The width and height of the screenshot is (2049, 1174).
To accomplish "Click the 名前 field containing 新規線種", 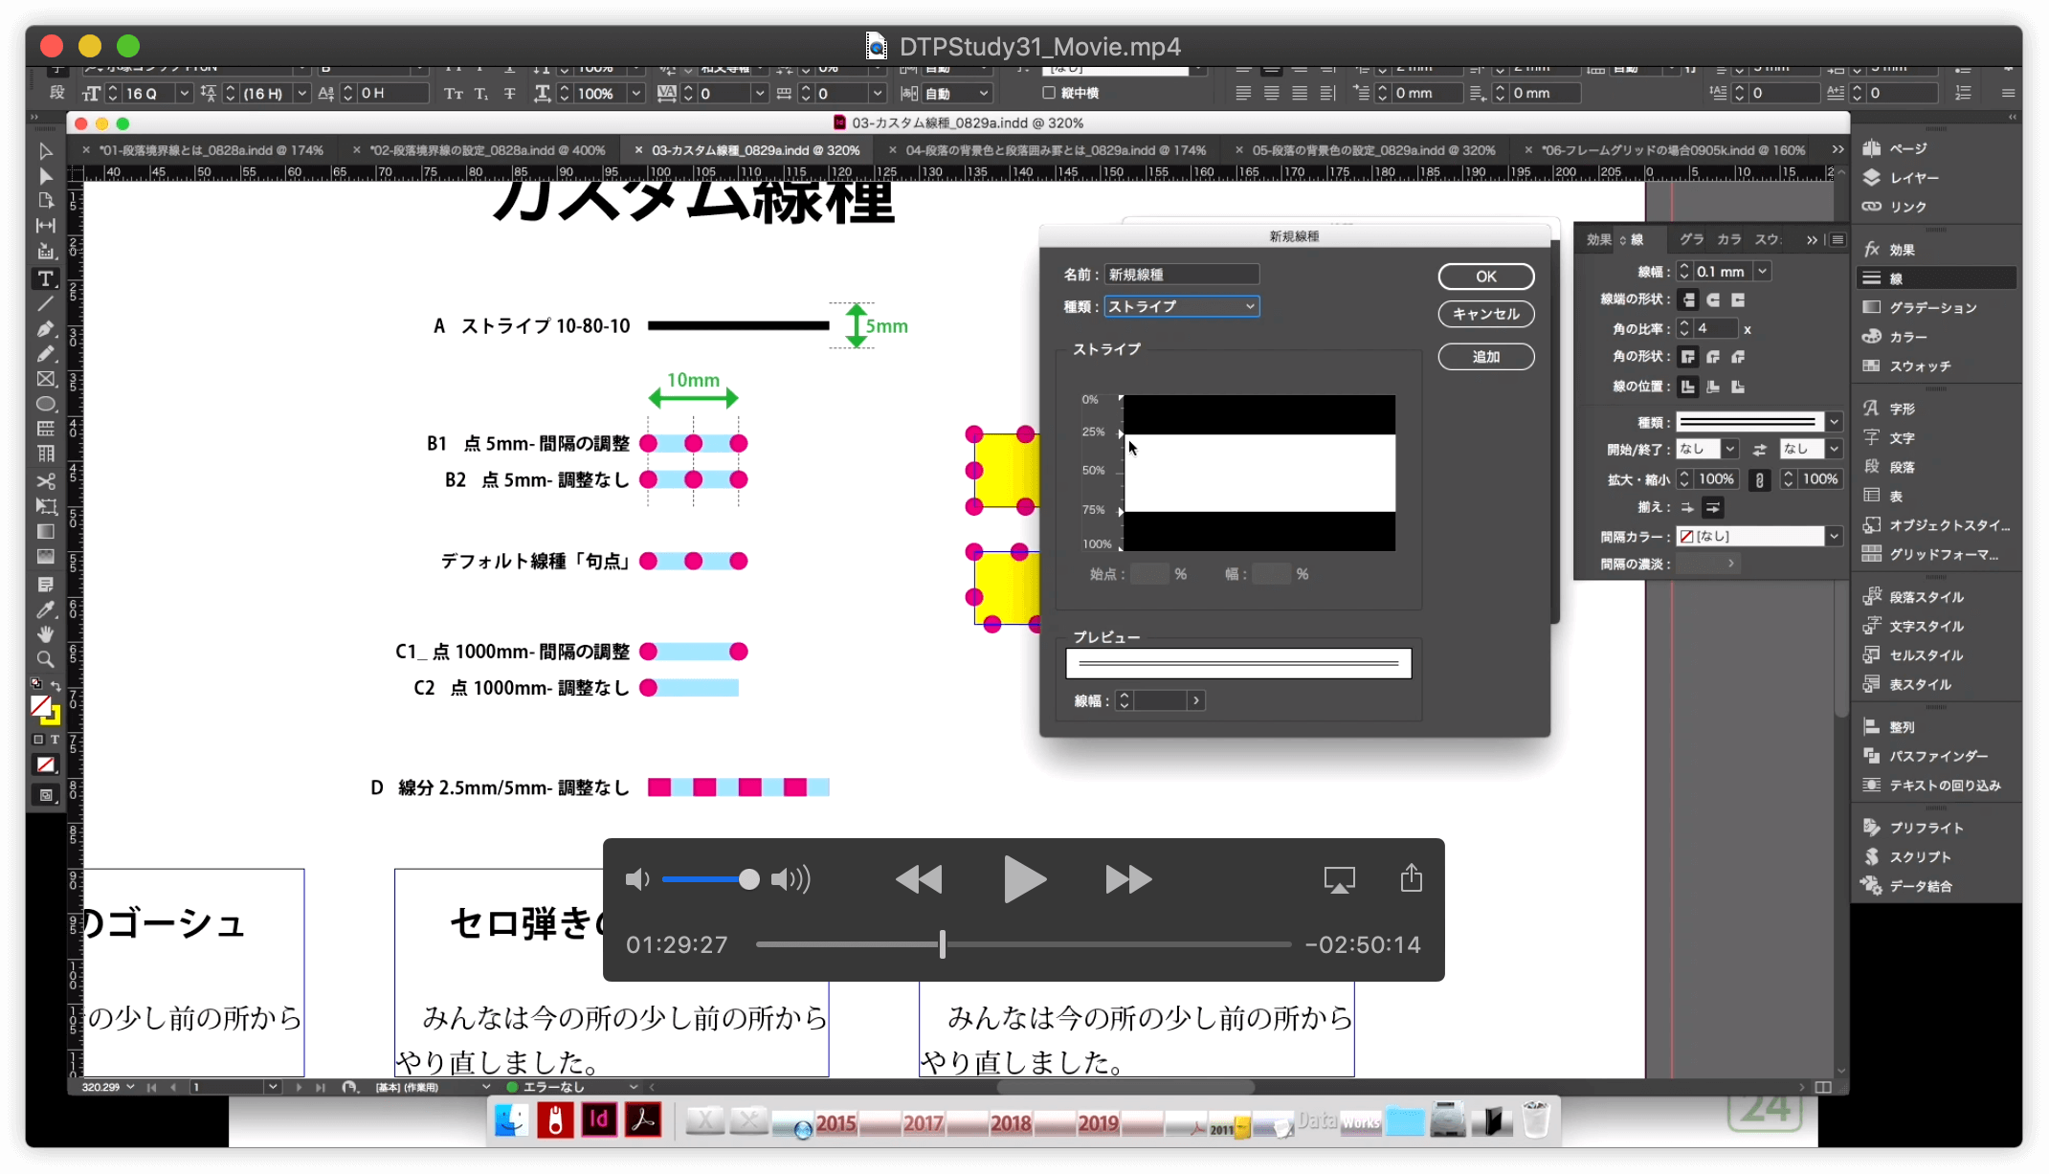I will [x=1182, y=275].
